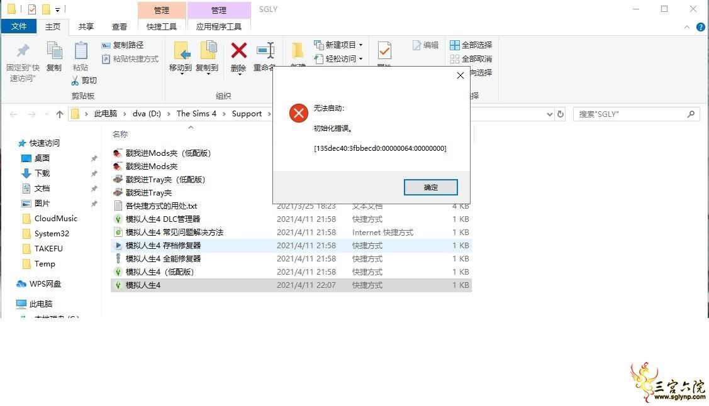This screenshot has width=709, height=406.
Task: Switch to the View (查看) tab
Action: pyautogui.click(x=120, y=26)
